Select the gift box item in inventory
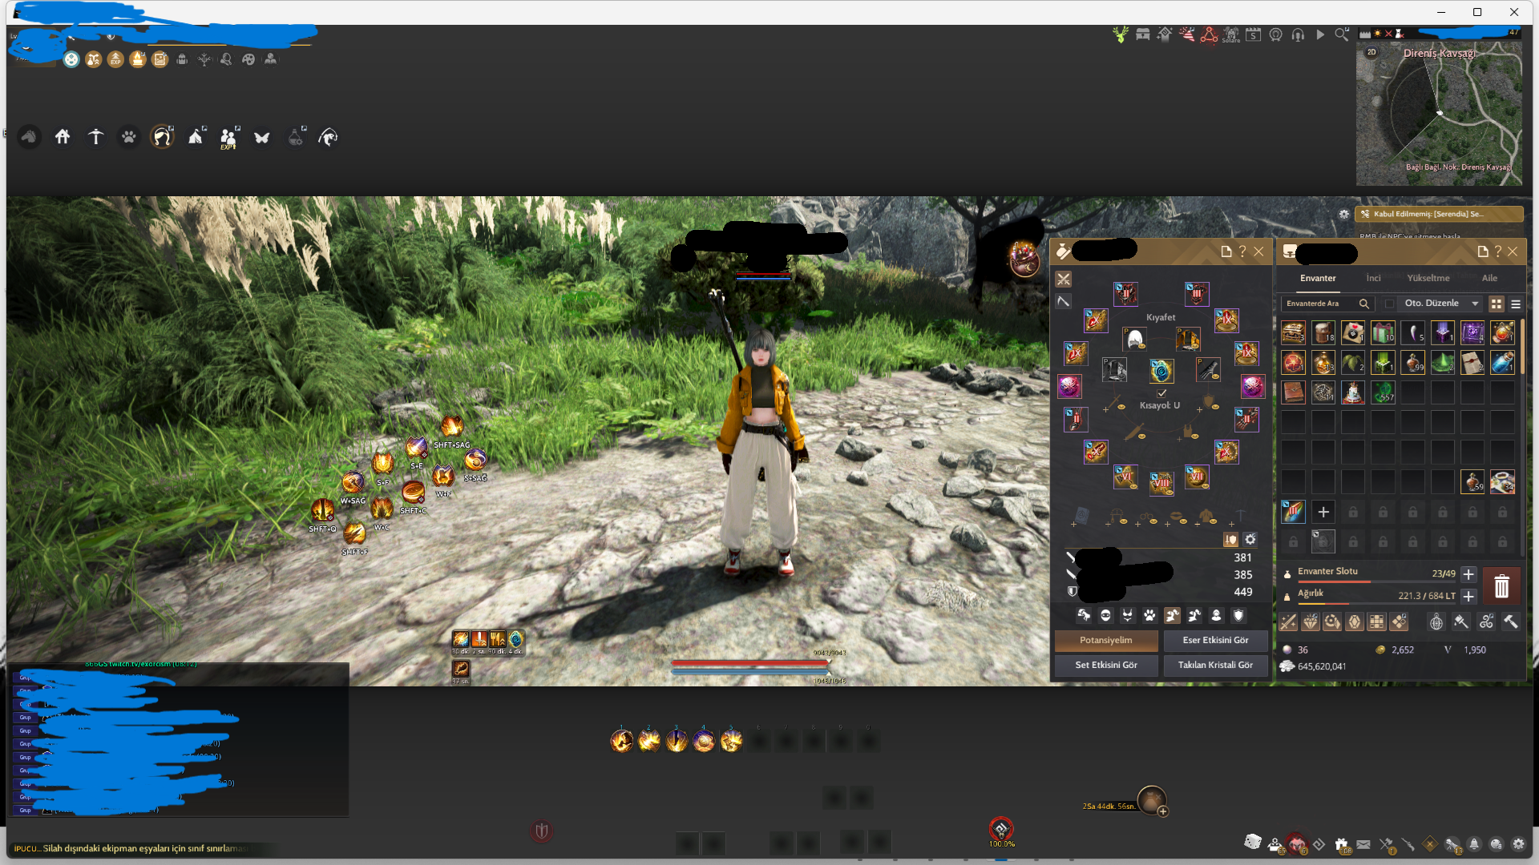The image size is (1539, 865). (1383, 332)
